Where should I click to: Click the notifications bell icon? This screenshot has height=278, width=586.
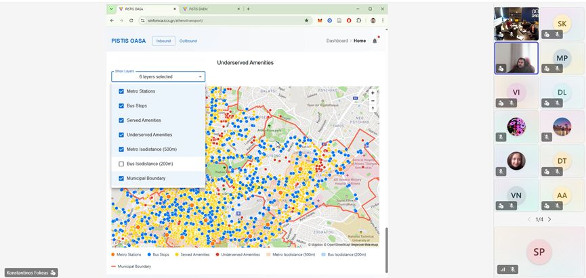(x=375, y=41)
